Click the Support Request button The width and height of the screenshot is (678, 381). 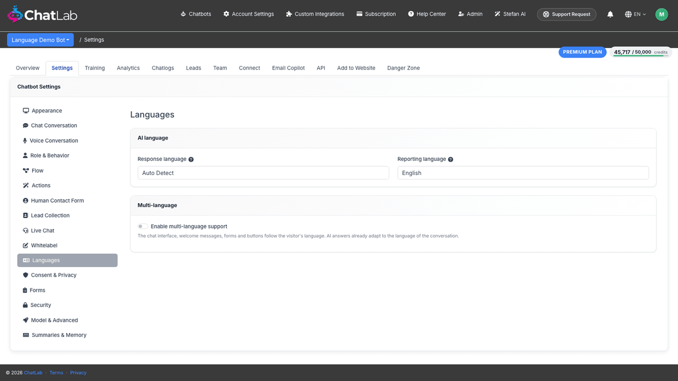tap(567, 14)
